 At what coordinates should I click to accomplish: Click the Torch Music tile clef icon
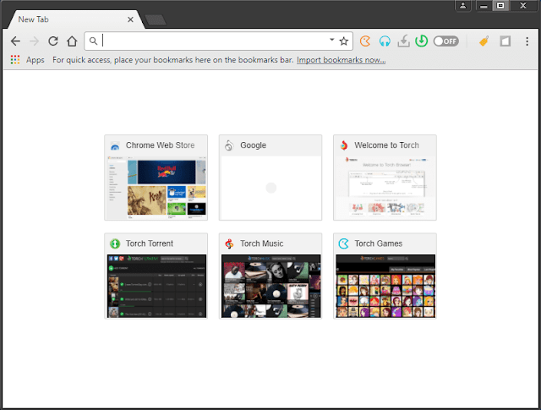229,243
